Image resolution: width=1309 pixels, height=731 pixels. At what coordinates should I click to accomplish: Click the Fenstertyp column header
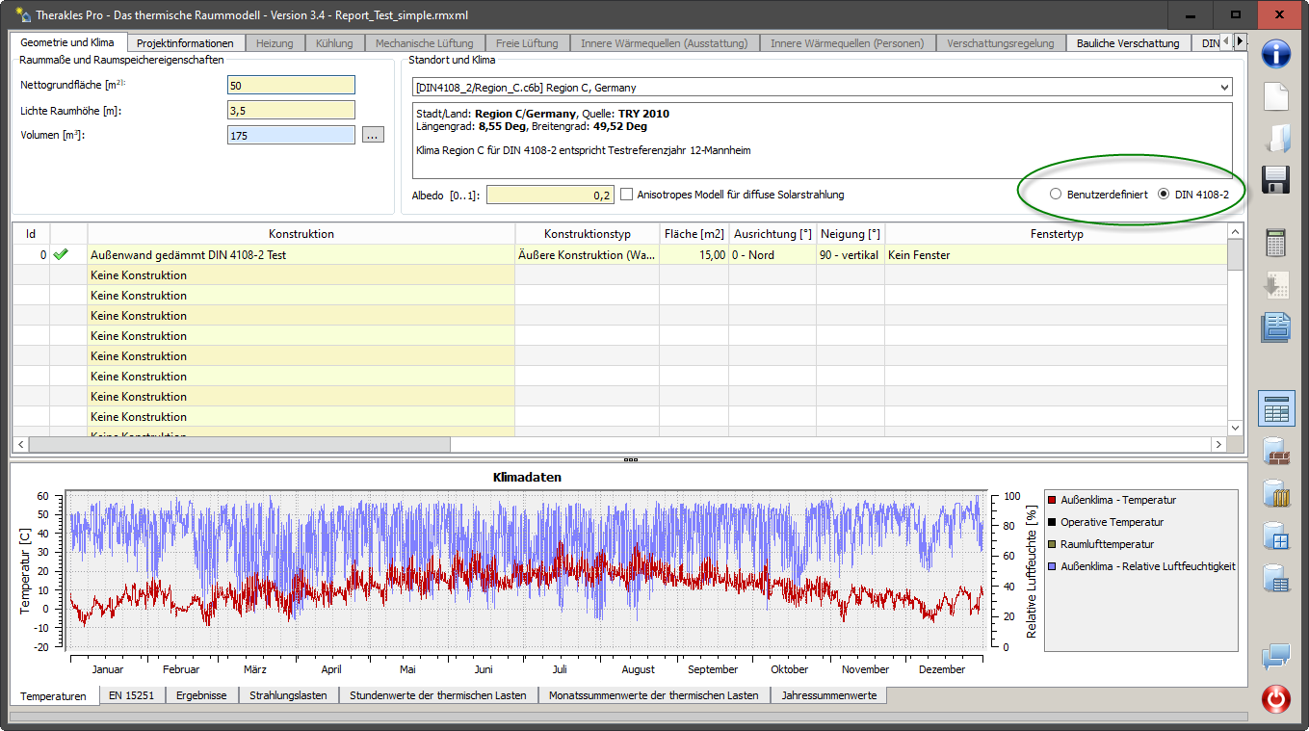(1057, 234)
